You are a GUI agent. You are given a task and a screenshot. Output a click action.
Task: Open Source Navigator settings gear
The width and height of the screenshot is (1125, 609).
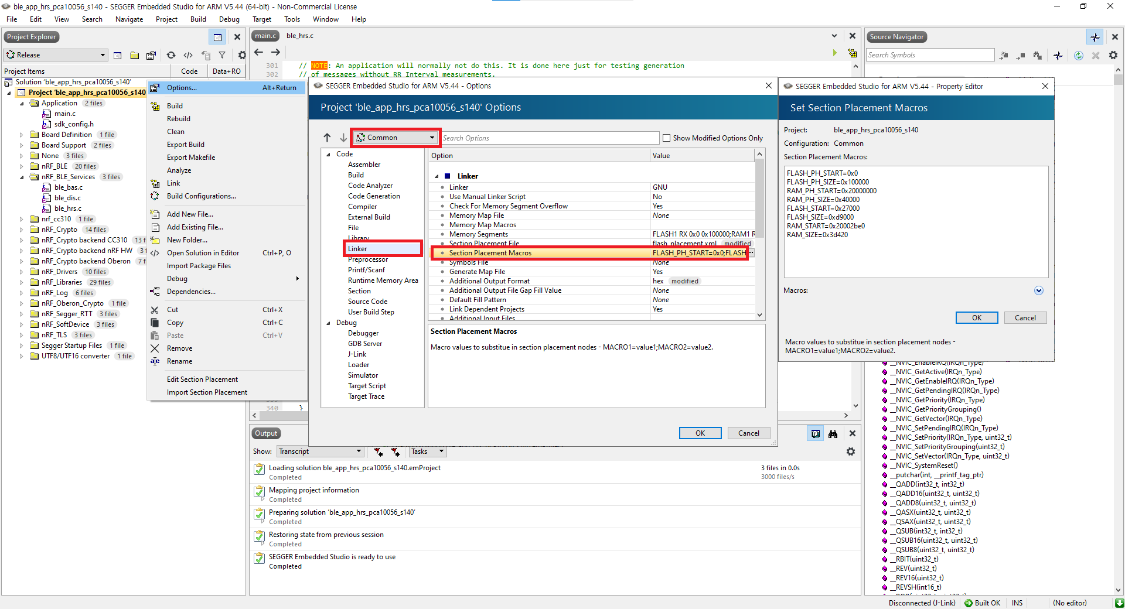coord(1113,55)
